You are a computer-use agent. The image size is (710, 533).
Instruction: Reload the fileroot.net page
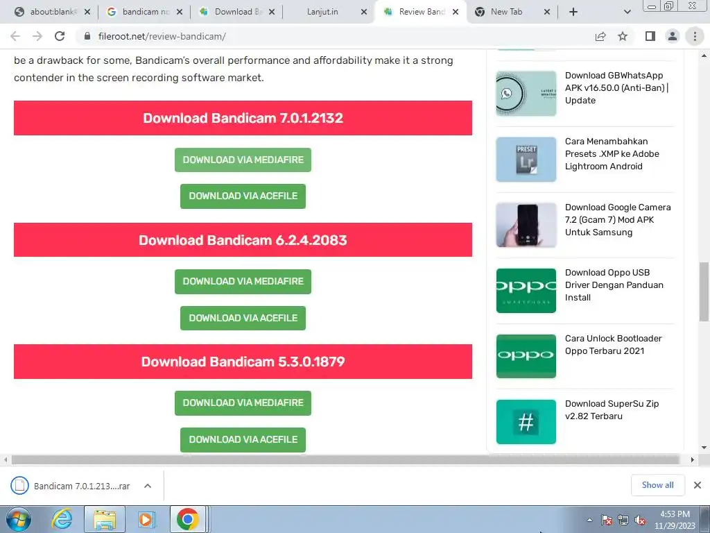click(60, 36)
